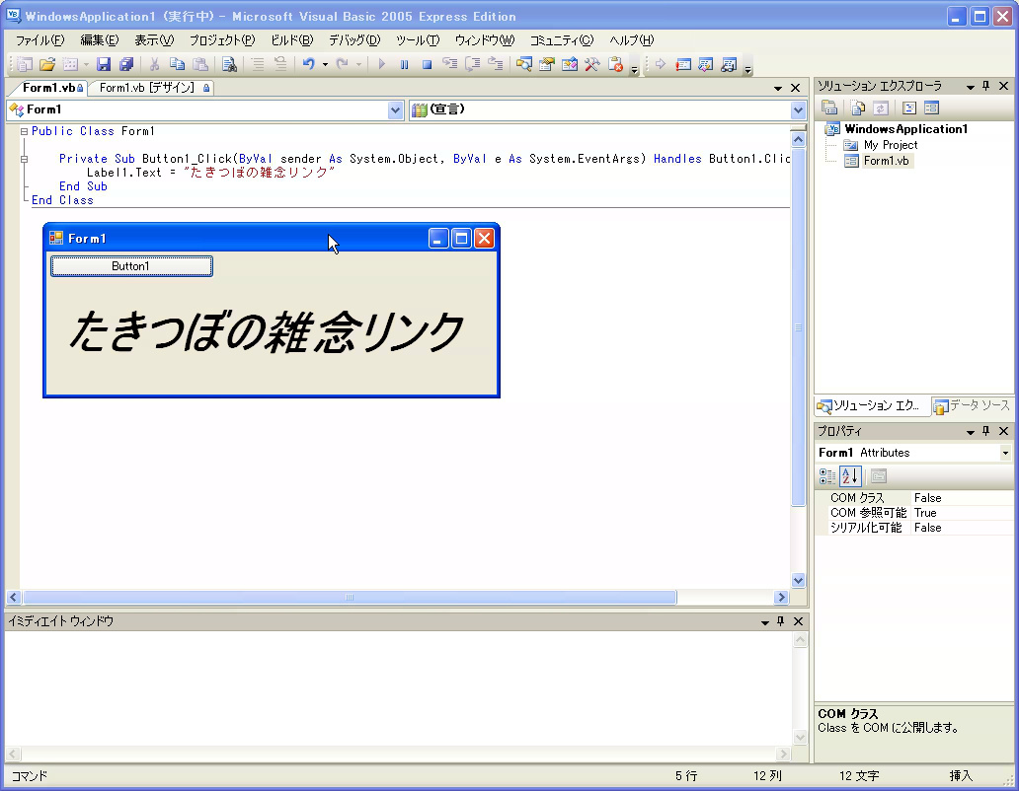Pause debugging with the Break All icon

[404, 65]
